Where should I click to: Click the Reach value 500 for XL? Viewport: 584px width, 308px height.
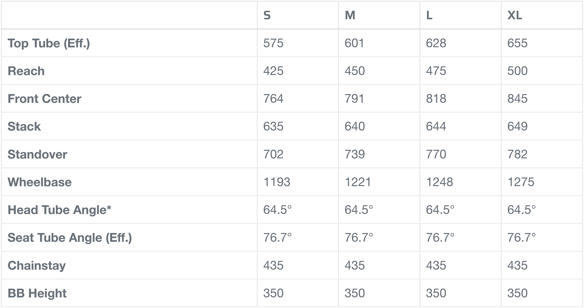(517, 71)
